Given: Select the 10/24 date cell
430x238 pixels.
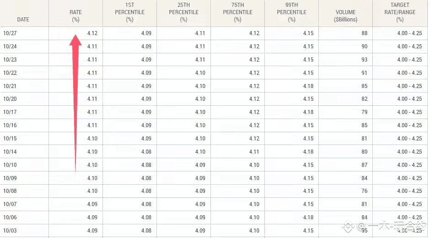Looking at the screenshot, I should tap(10, 47).
